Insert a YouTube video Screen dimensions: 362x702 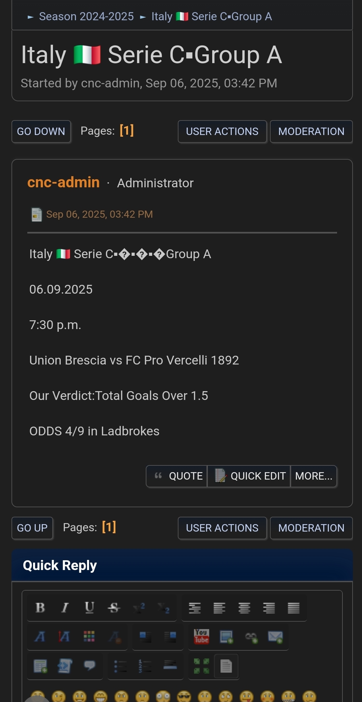[201, 637]
